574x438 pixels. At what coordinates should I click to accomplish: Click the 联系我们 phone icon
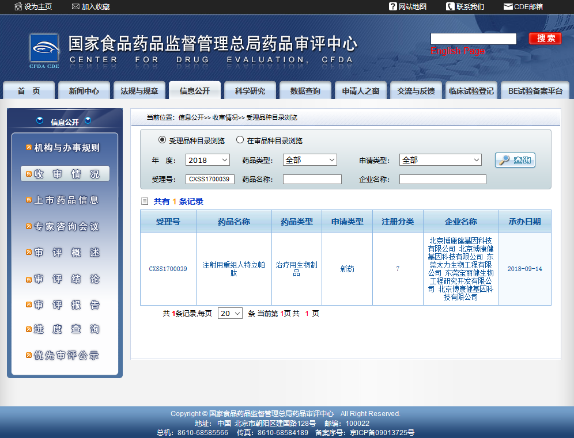pos(450,6)
